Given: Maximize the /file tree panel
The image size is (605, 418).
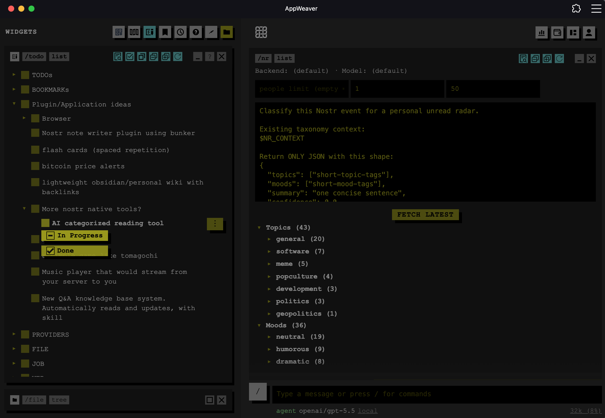Looking at the screenshot, I should [210, 400].
